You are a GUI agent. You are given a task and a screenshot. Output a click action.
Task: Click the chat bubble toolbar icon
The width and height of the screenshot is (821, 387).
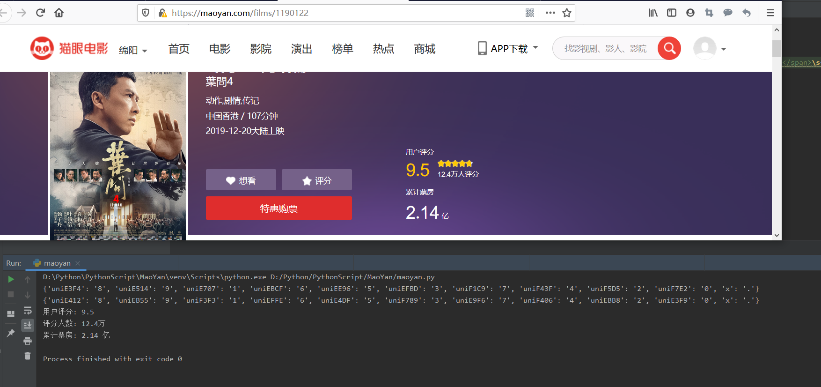[728, 13]
